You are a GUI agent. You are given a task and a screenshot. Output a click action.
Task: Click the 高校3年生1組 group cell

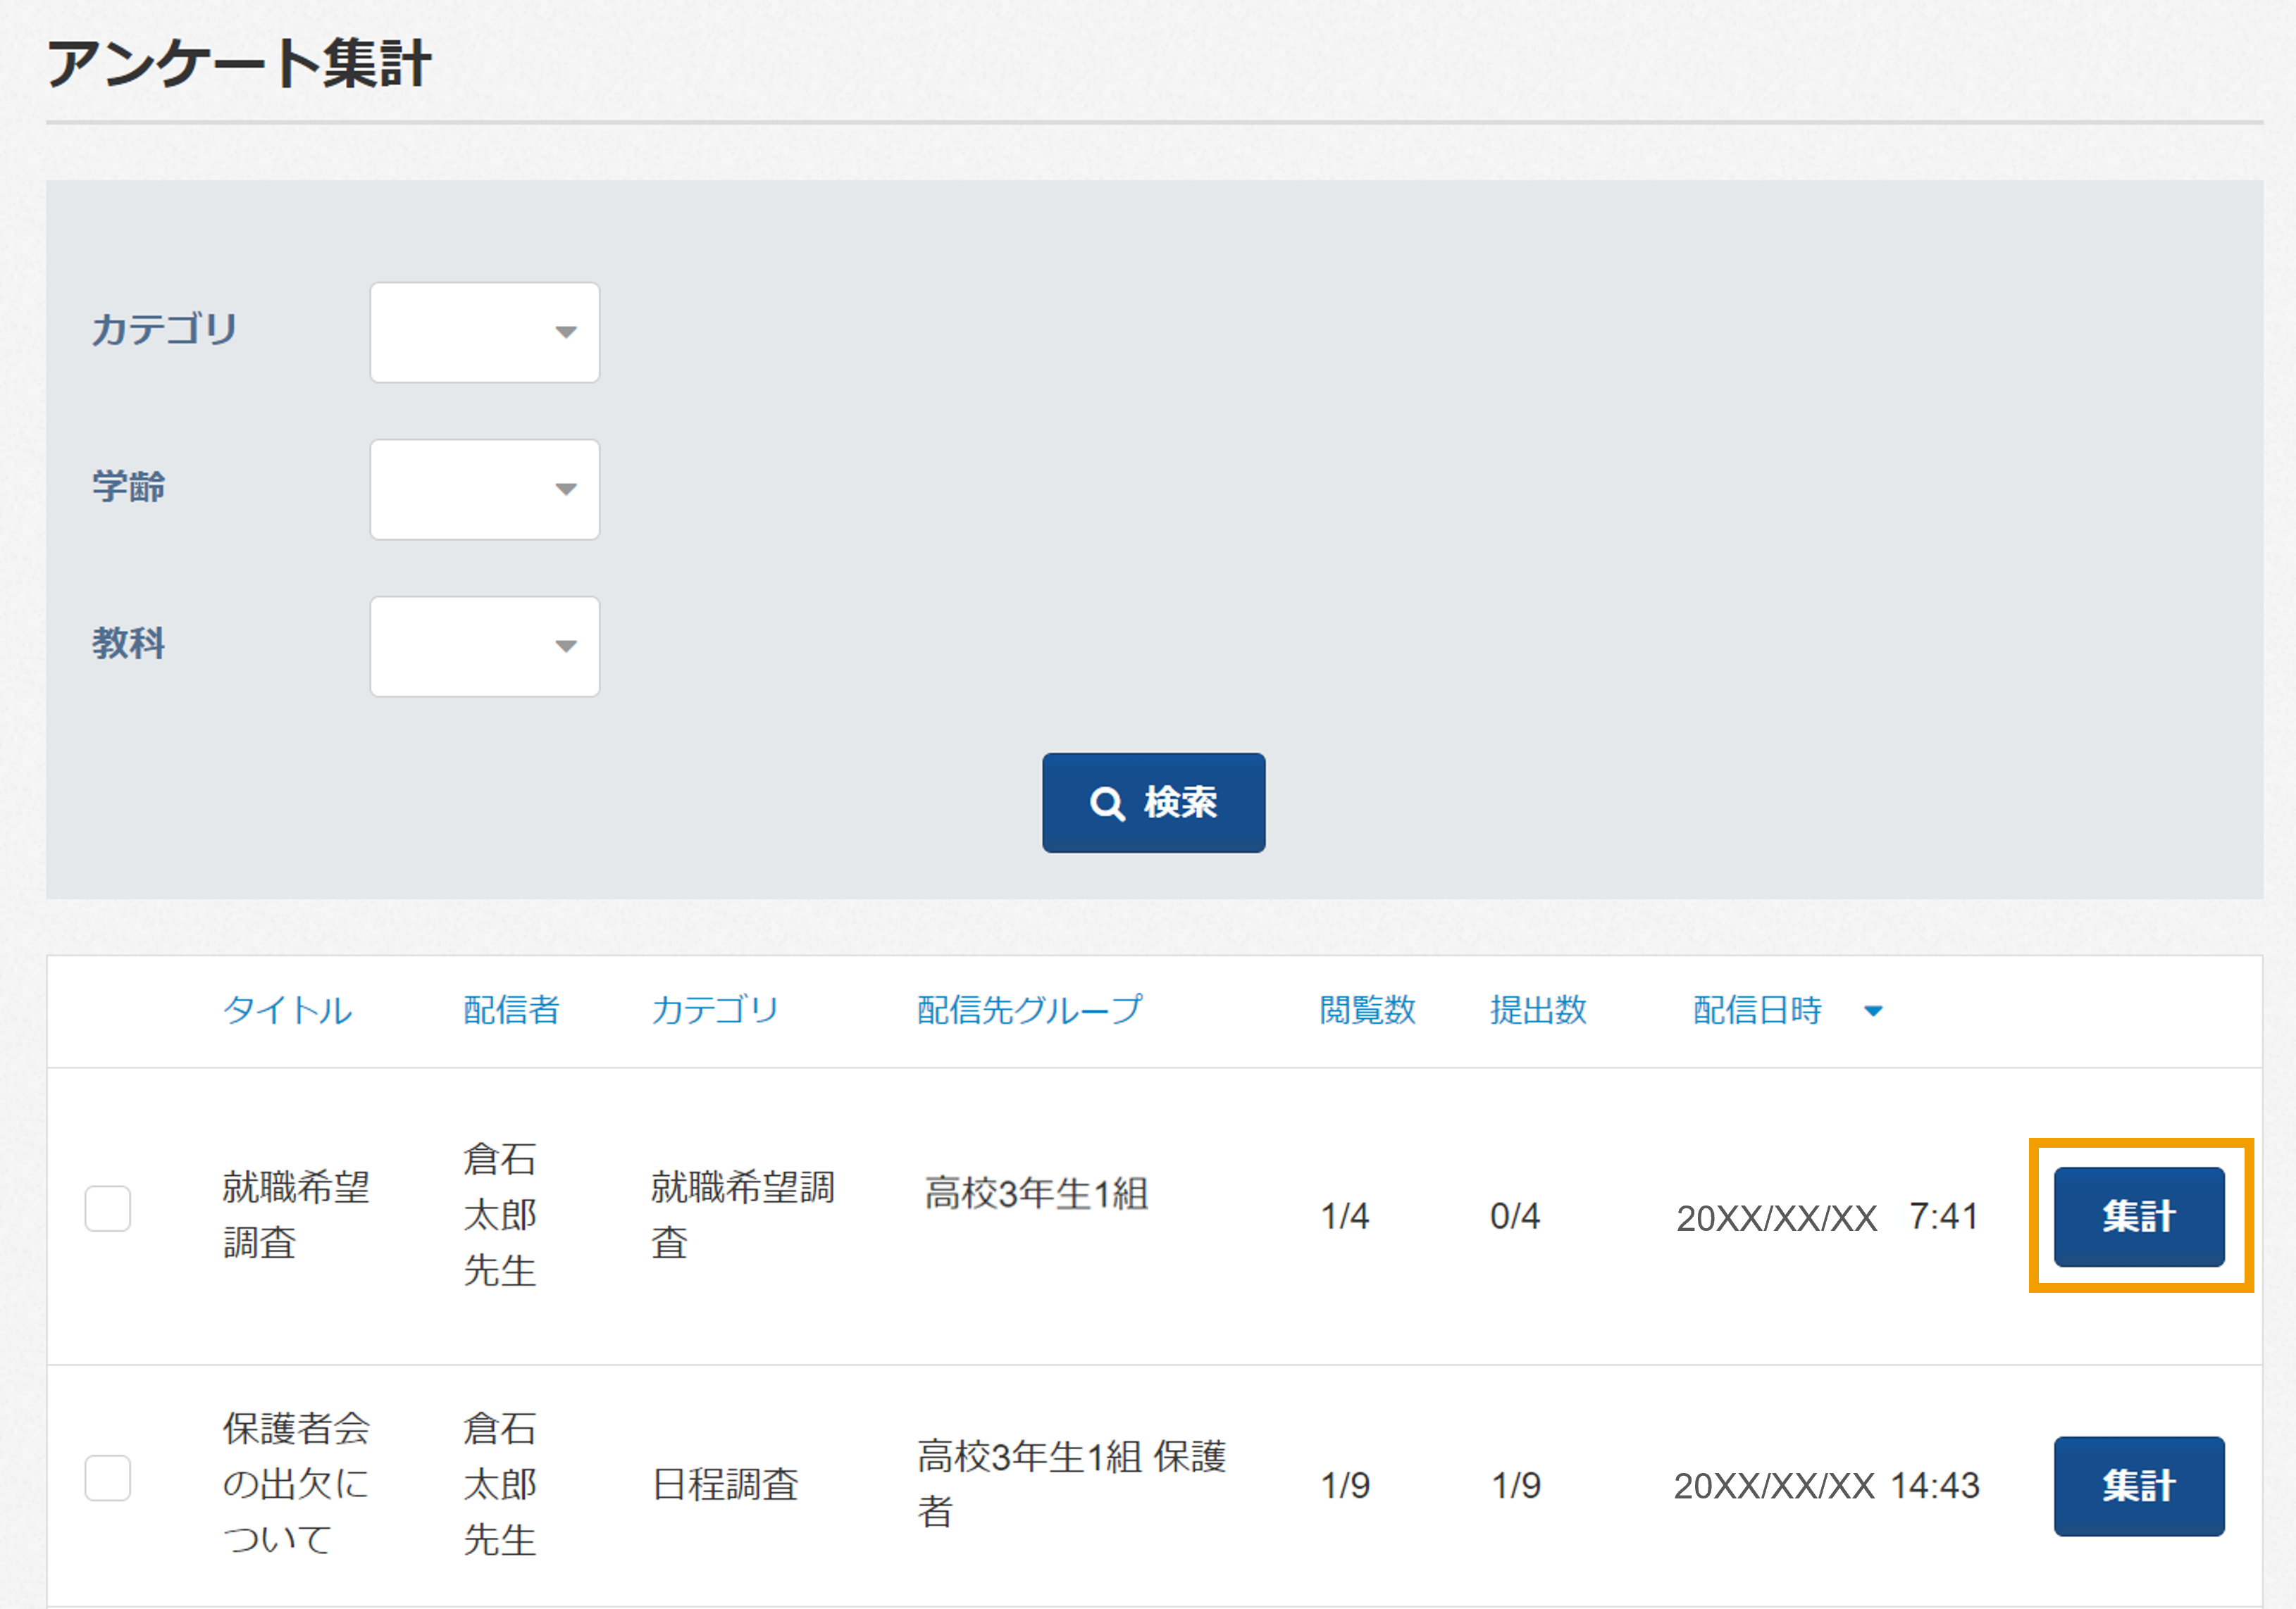click(x=1036, y=1194)
